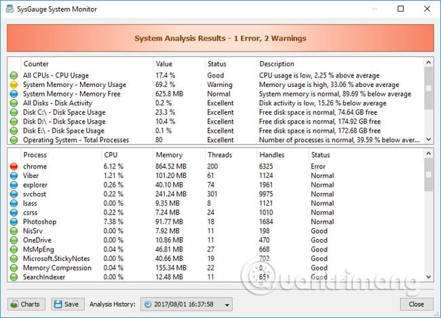Click the 'Warning' status text
Image resolution: width=441 pixels, height=318 pixels.
(220, 85)
